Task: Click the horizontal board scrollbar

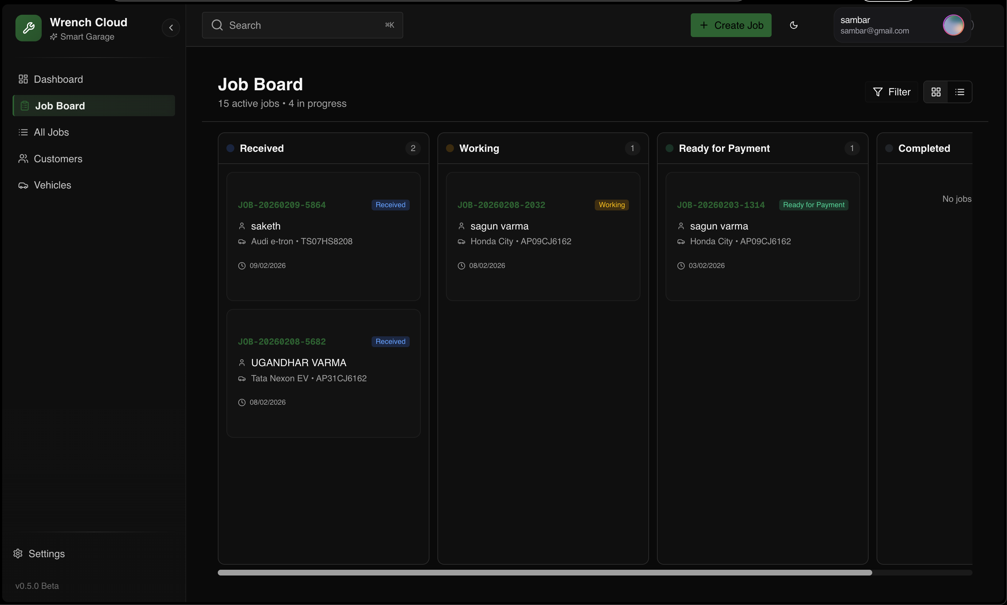Action: tap(544, 573)
